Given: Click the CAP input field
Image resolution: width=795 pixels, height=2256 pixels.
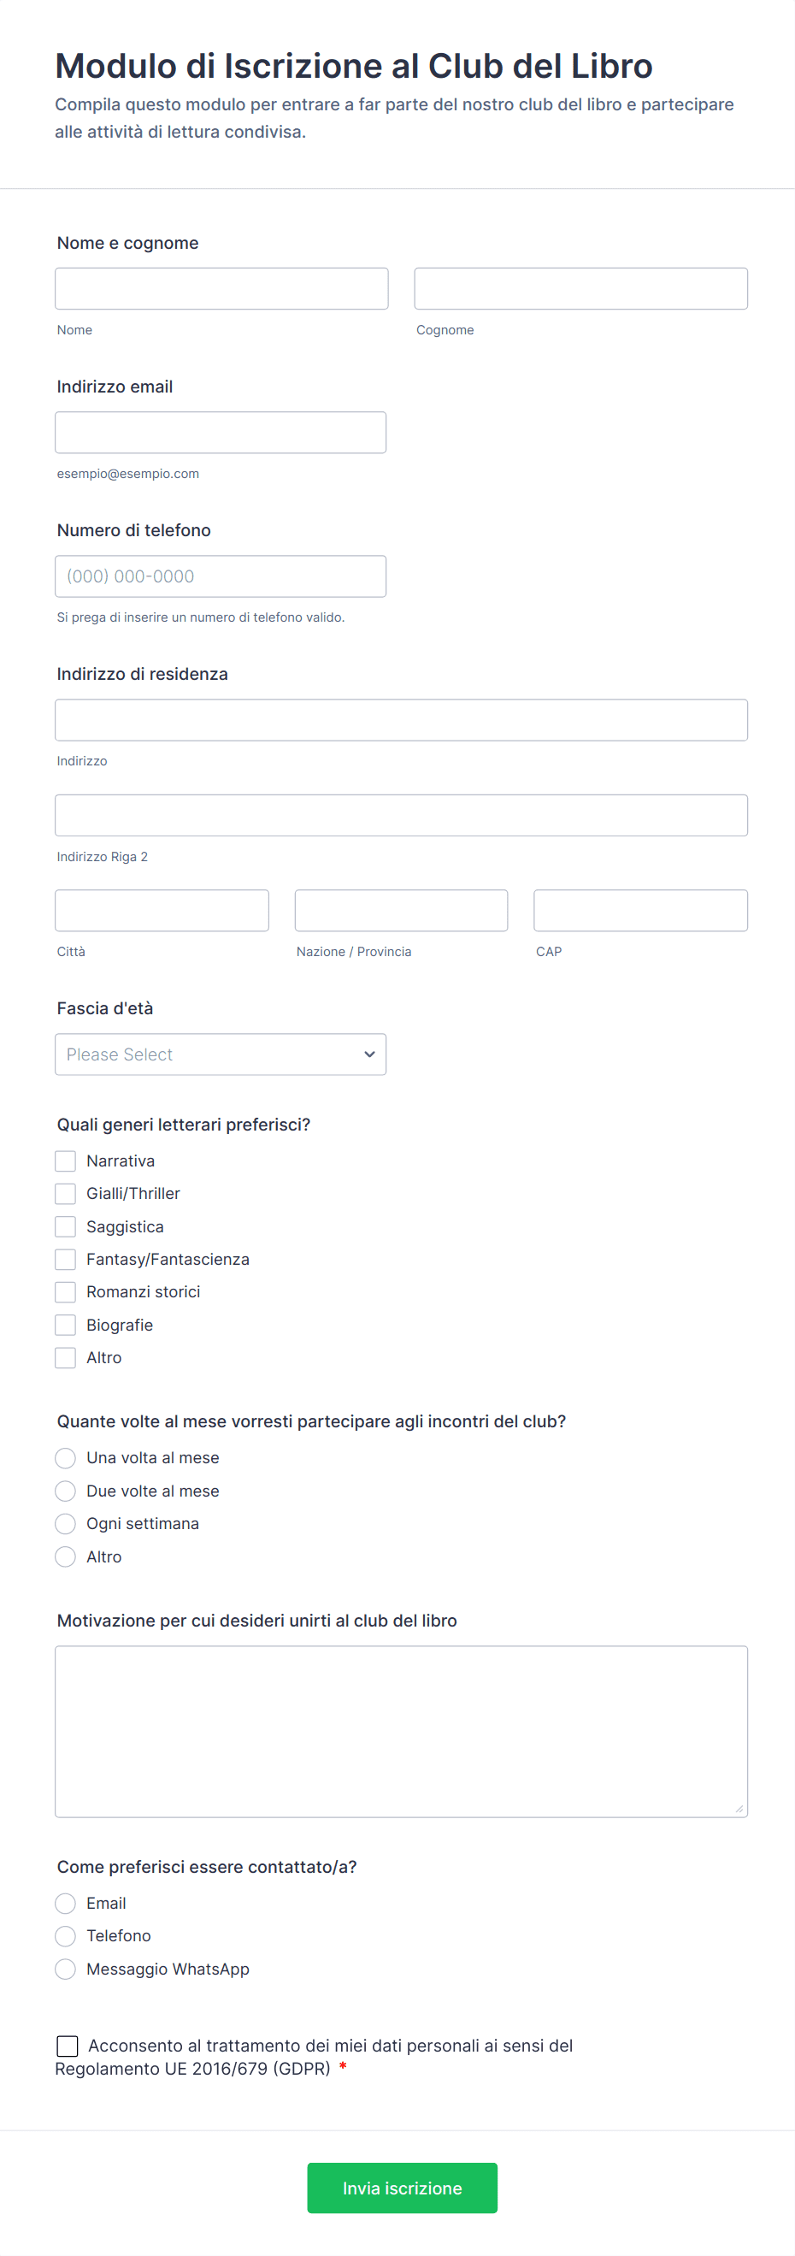Looking at the screenshot, I should 640,911.
